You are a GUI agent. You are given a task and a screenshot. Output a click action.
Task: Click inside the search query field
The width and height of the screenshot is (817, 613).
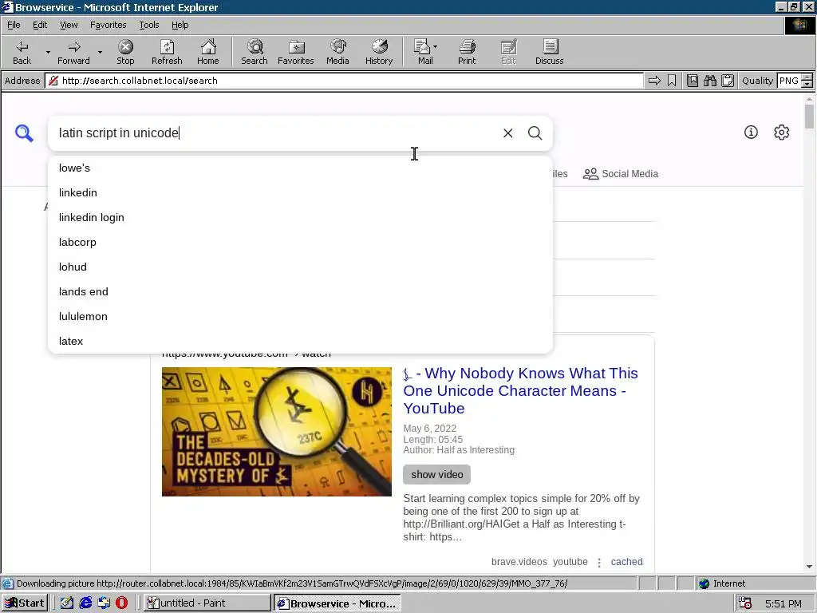coord(276,133)
